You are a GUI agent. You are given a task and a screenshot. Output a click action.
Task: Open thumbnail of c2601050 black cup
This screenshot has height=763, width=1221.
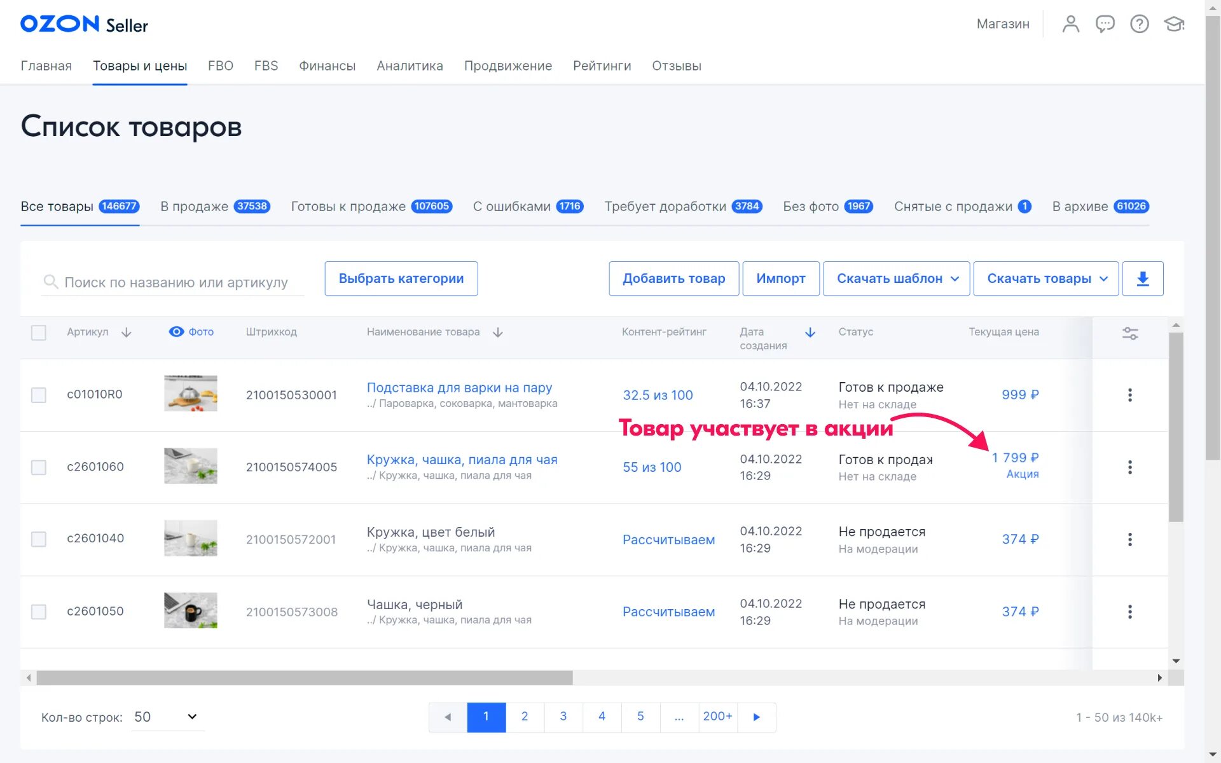pos(191,610)
